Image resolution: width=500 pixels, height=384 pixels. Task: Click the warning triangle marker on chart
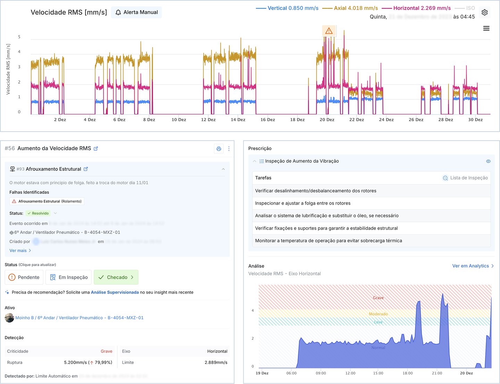(329, 31)
